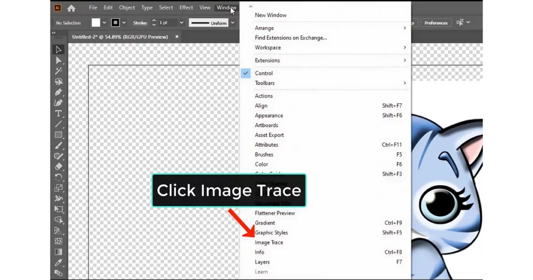Select the Shaper tool

[58, 156]
